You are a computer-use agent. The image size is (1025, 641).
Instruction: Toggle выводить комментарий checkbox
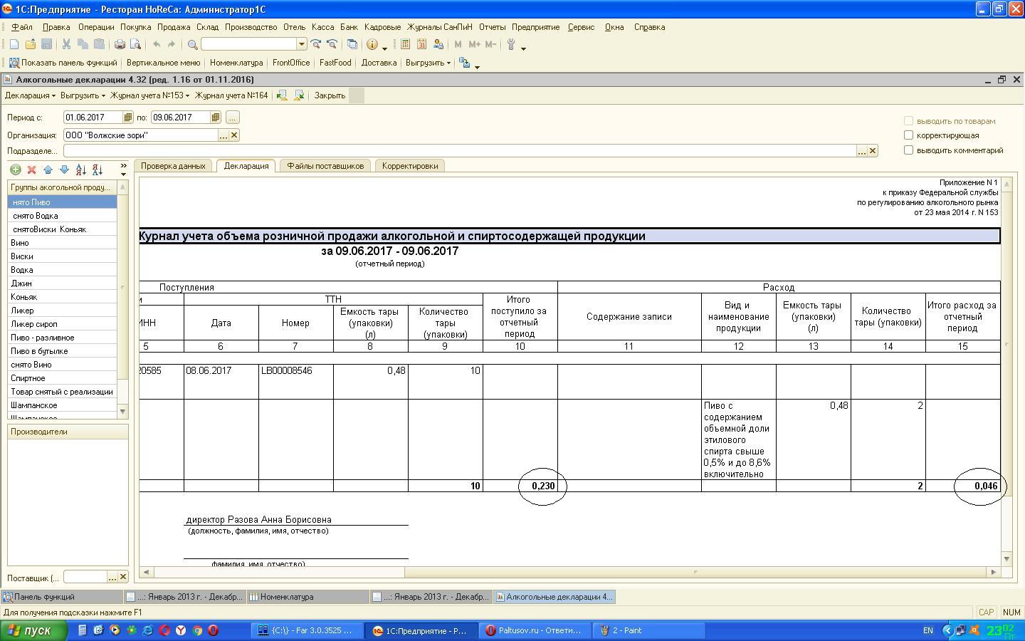click(908, 150)
